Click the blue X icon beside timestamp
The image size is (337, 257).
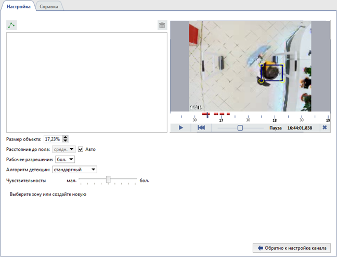325,127
